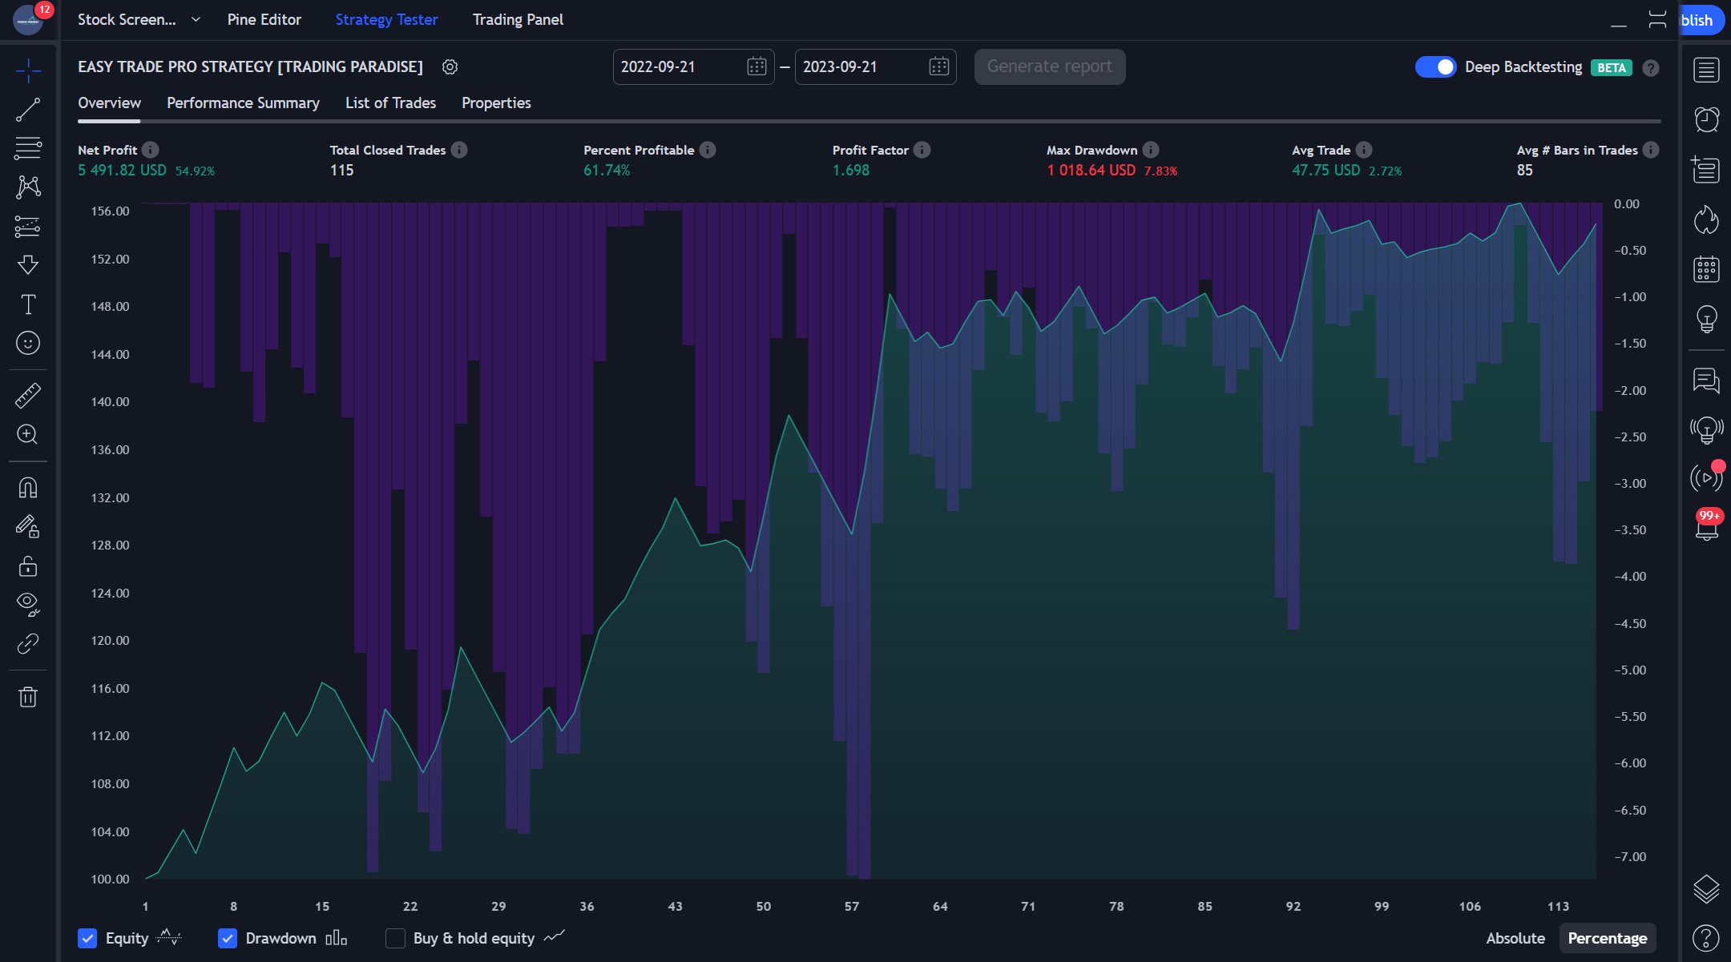Switch to Performance Summary tab

click(x=243, y=103)
